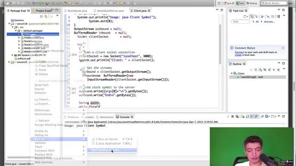Collapse Lesson18 project in Package Explorer

(9, 24)
